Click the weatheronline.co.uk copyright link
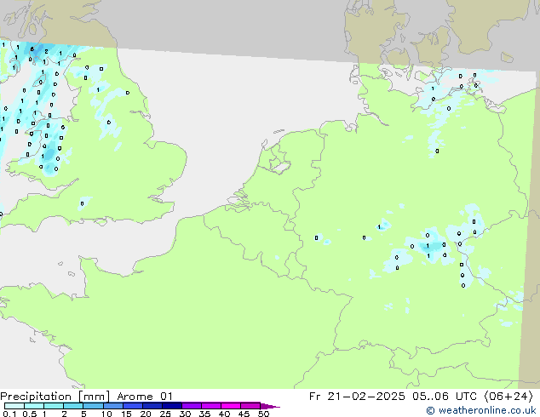Viewport: 540px width, 417px height. pos(481,410)
